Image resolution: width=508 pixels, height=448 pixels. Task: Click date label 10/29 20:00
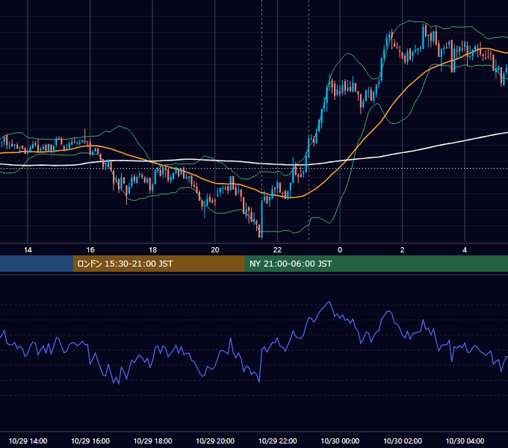pos(215,441)
